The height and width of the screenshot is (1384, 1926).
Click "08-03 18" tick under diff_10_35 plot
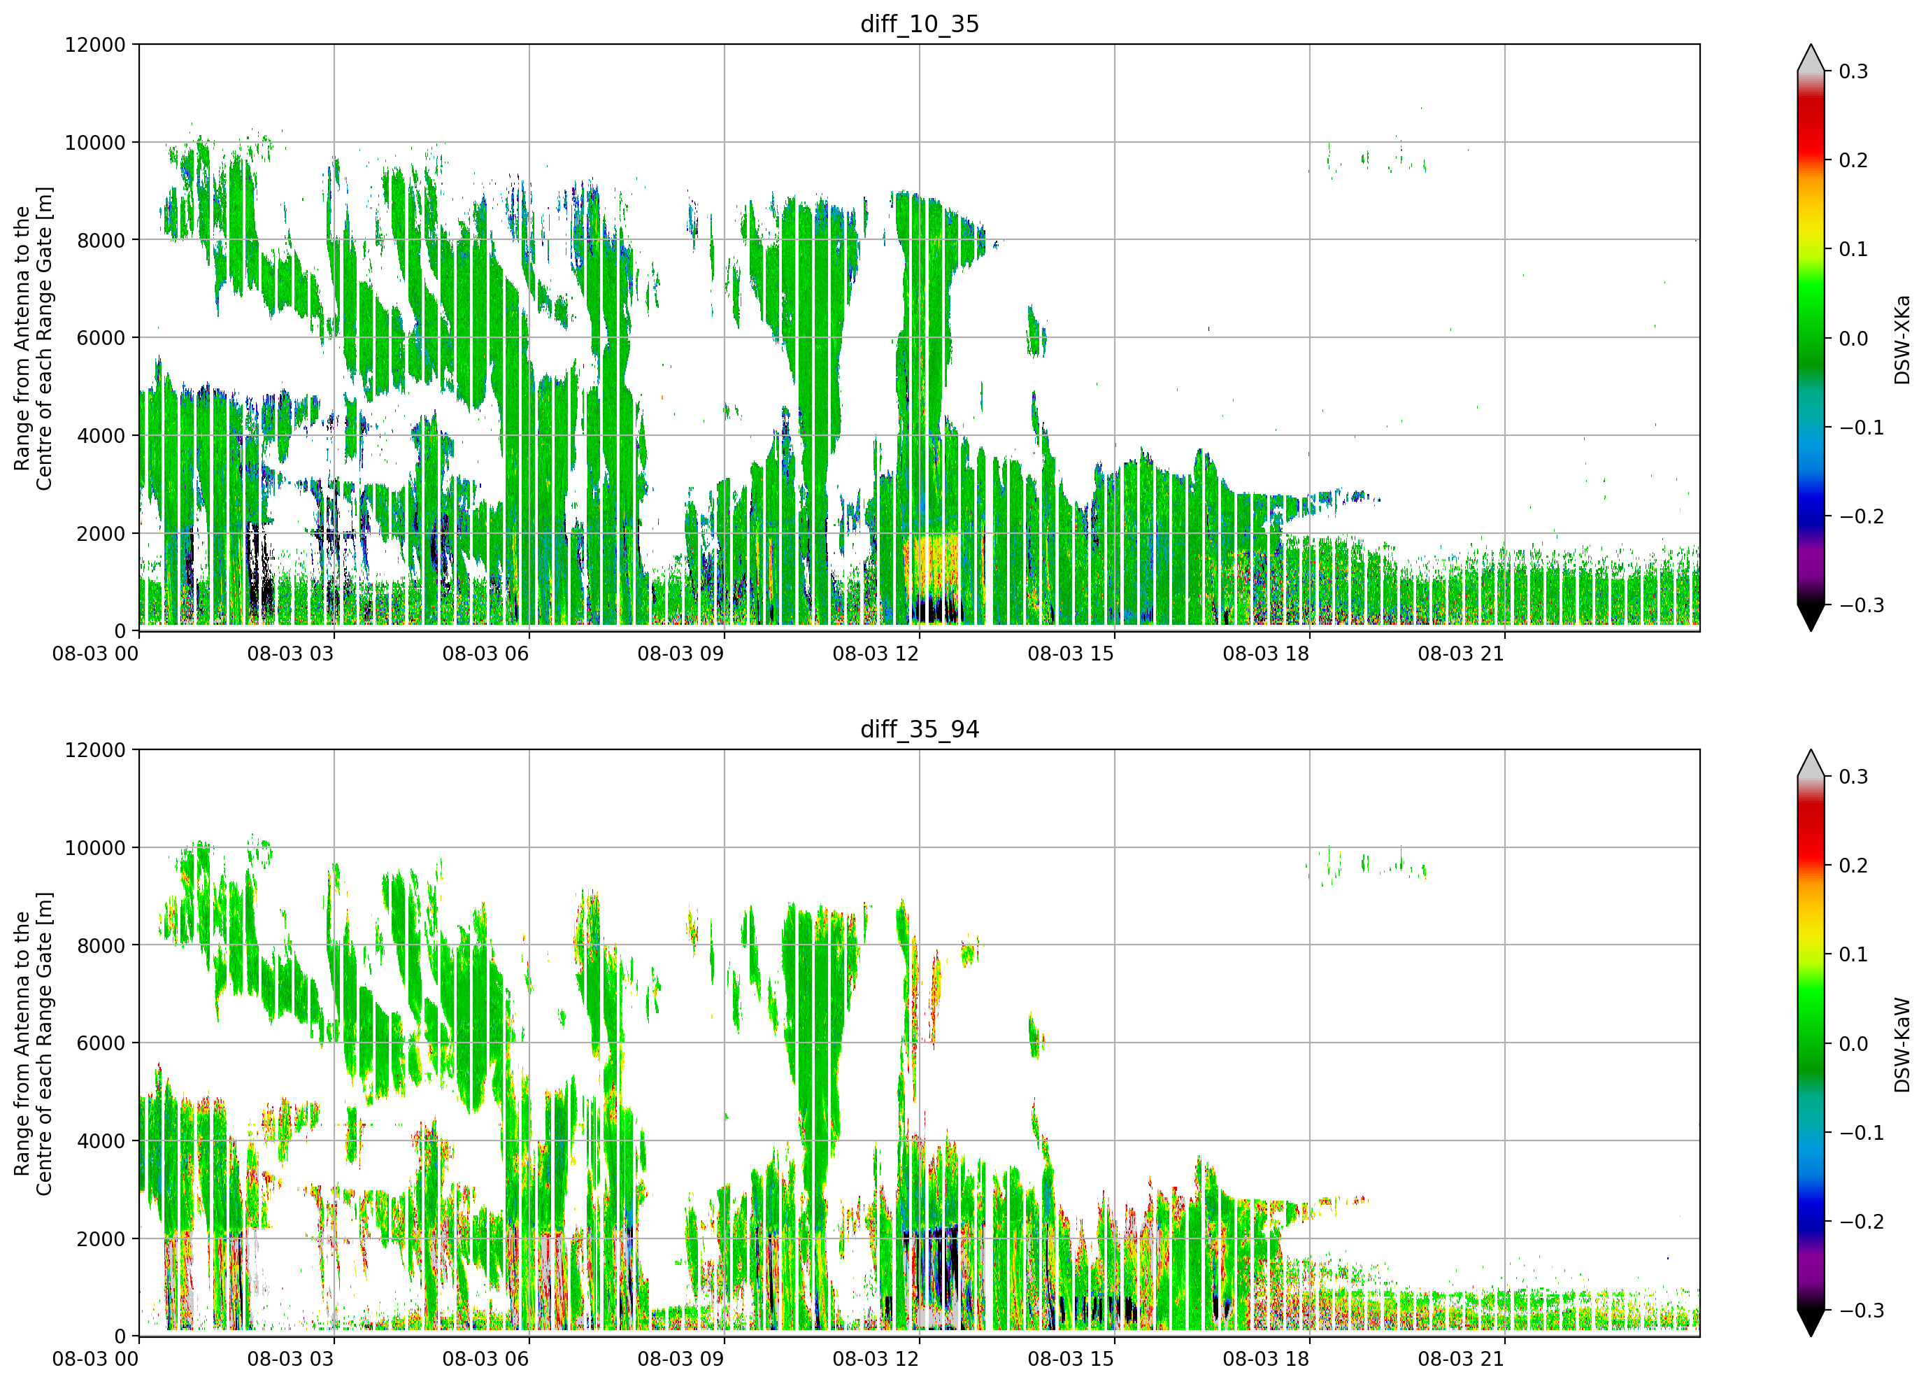(x=1266, y=654)
